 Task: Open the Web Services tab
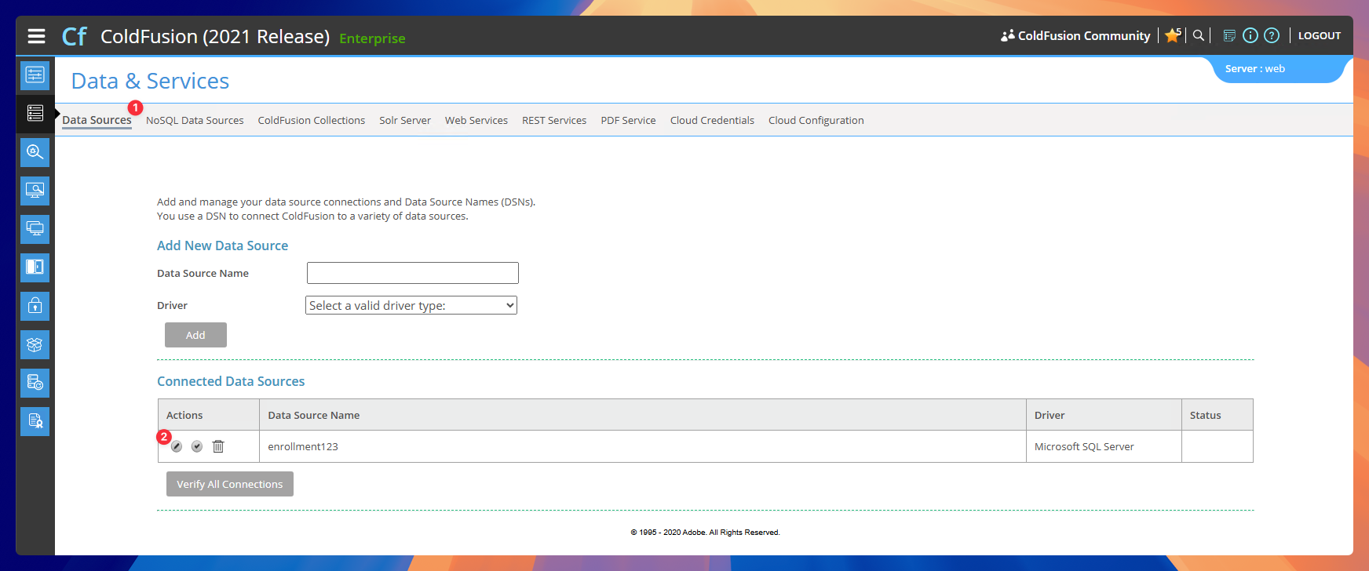coord(476,120)
